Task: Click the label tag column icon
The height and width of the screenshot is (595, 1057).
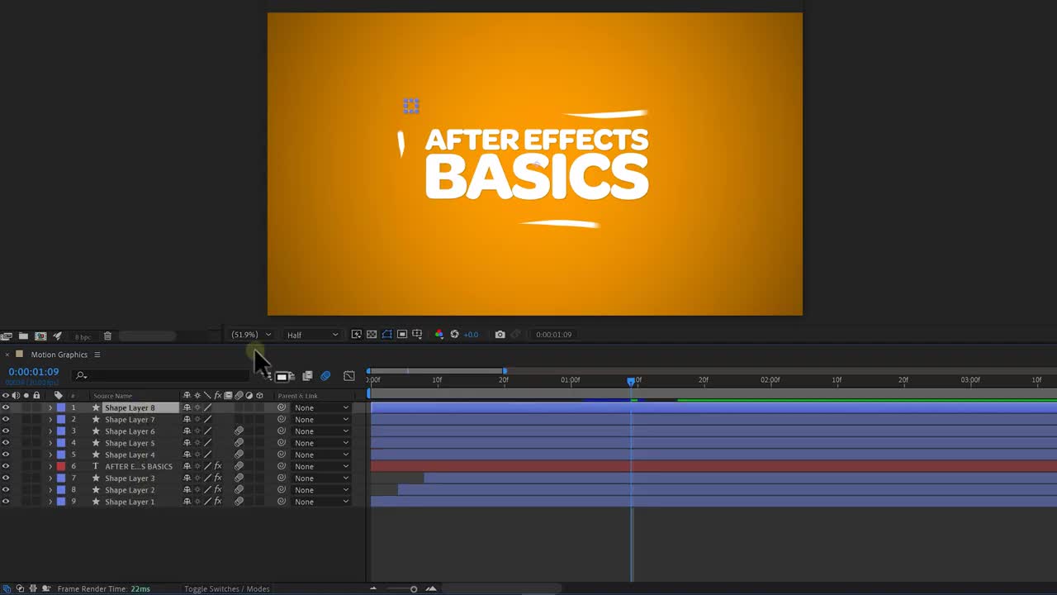Action: (x=58, y=396)
